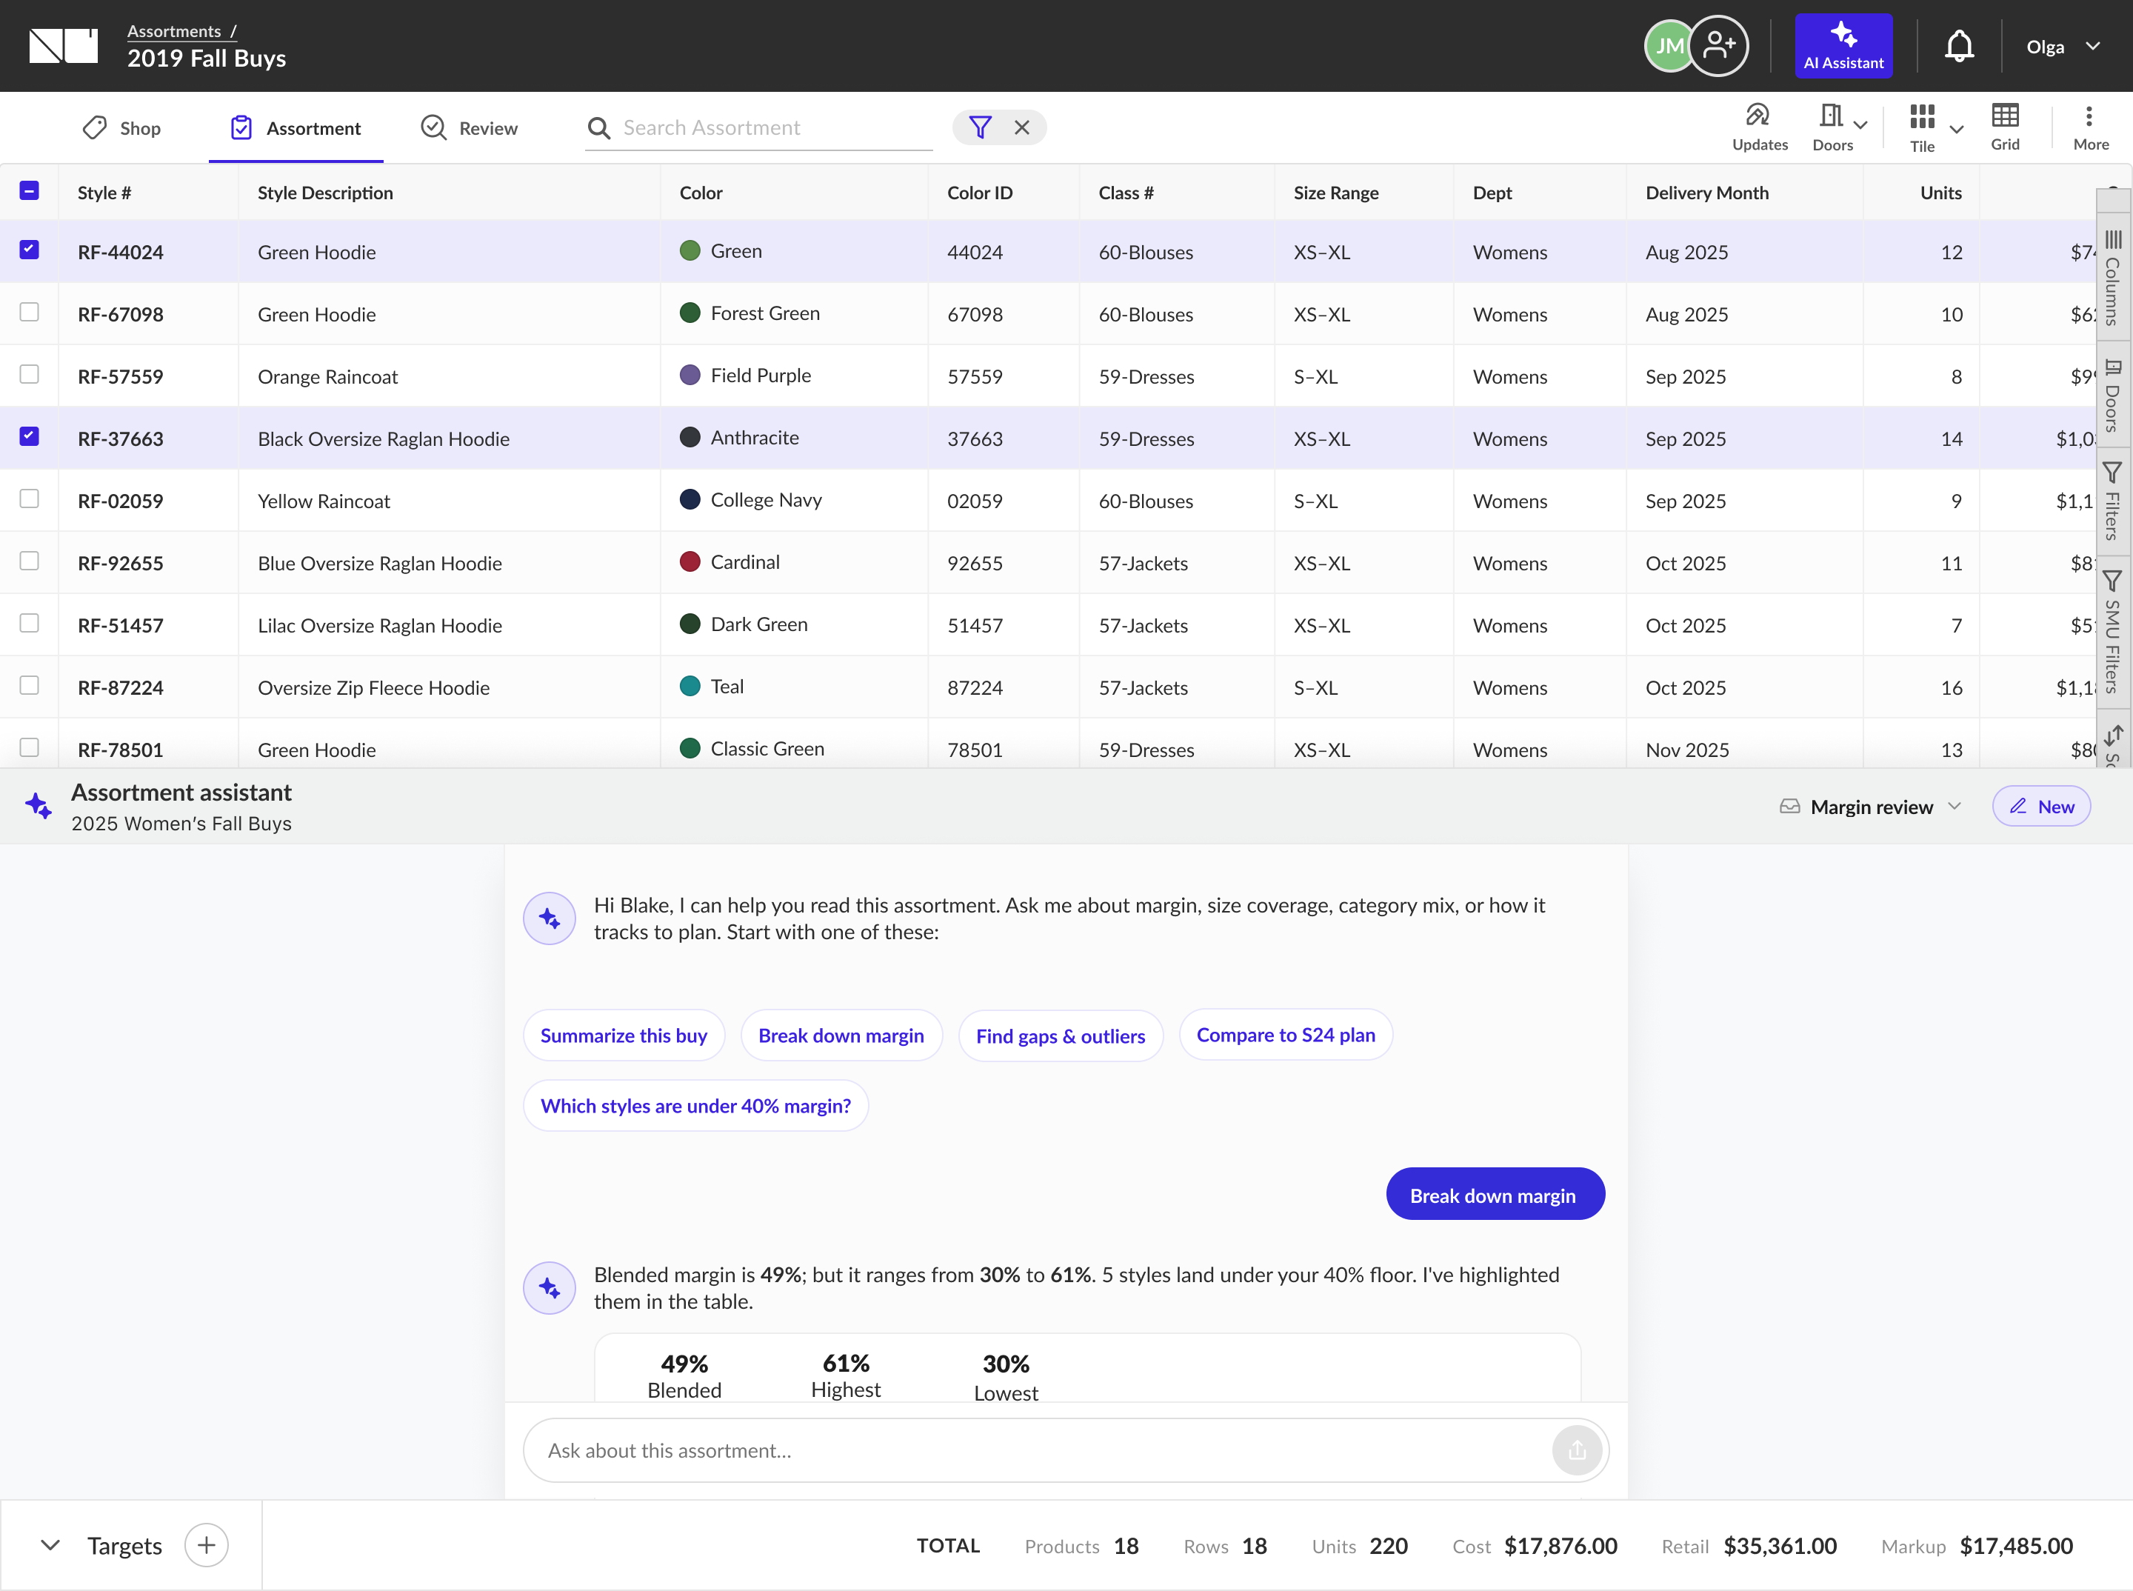Click Compare to S24 plan suggestion

(x=1285, y=1034)
